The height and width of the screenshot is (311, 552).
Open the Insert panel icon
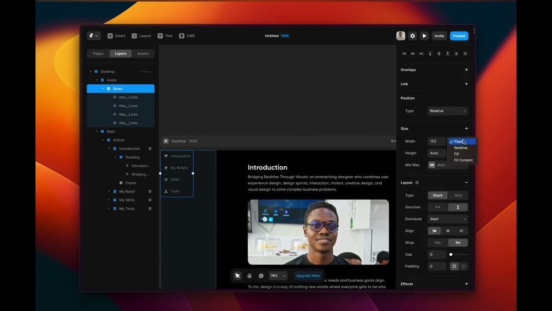[x=111, y=36]
